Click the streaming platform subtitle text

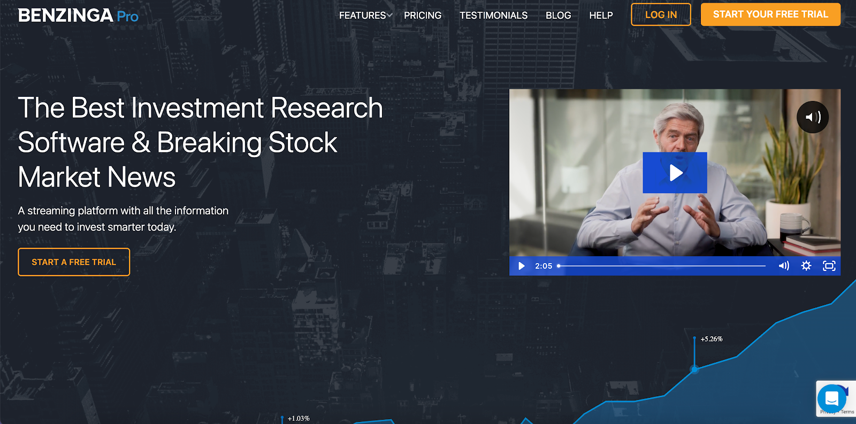pyautogui.click(x=123, y=219)
